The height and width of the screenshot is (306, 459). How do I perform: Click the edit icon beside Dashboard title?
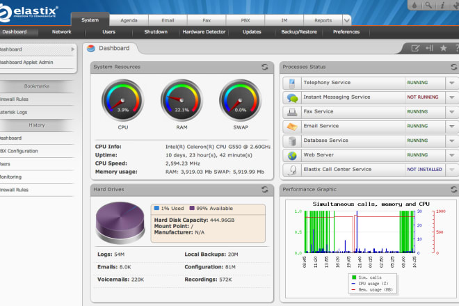point(415,48)
